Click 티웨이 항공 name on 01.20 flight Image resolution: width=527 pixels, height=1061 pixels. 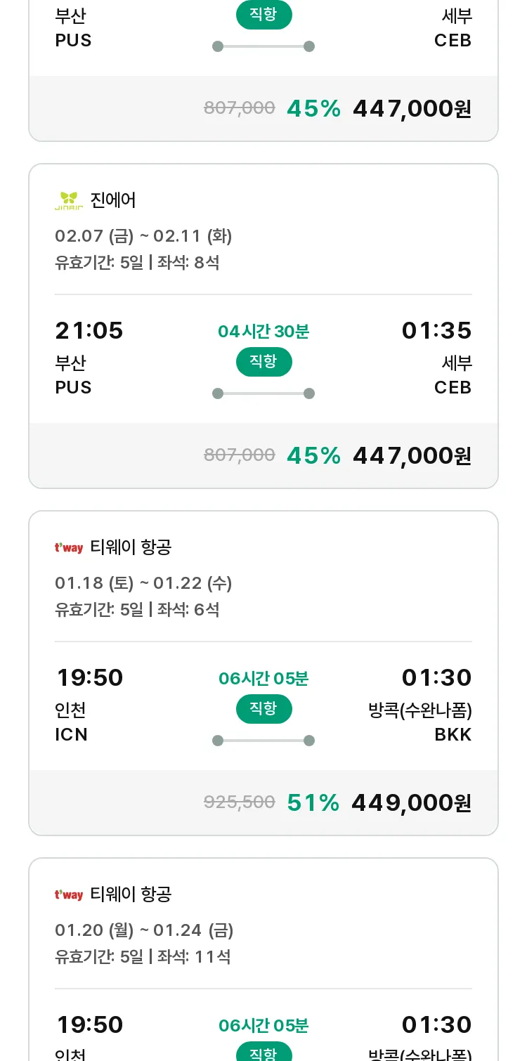131,895
